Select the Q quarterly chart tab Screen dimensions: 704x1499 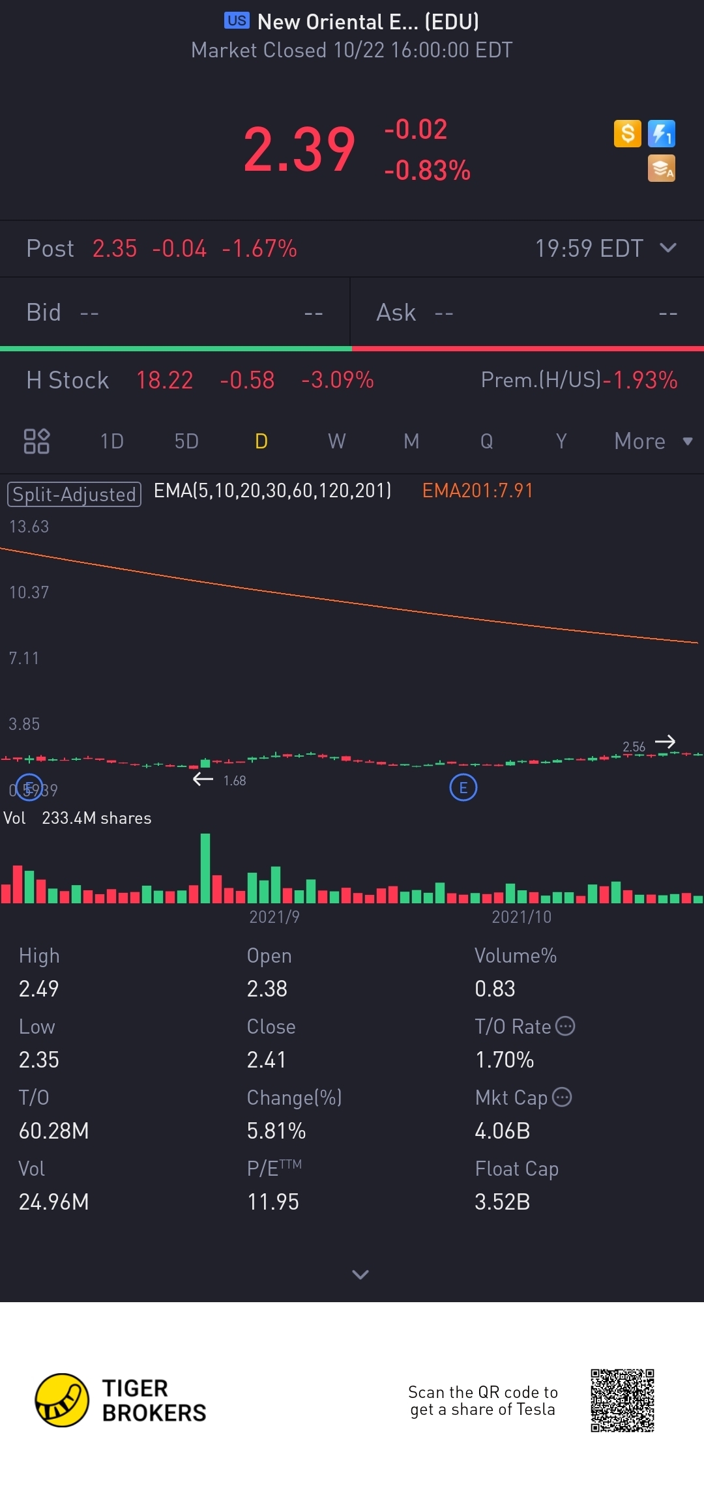tap(486, 441)
